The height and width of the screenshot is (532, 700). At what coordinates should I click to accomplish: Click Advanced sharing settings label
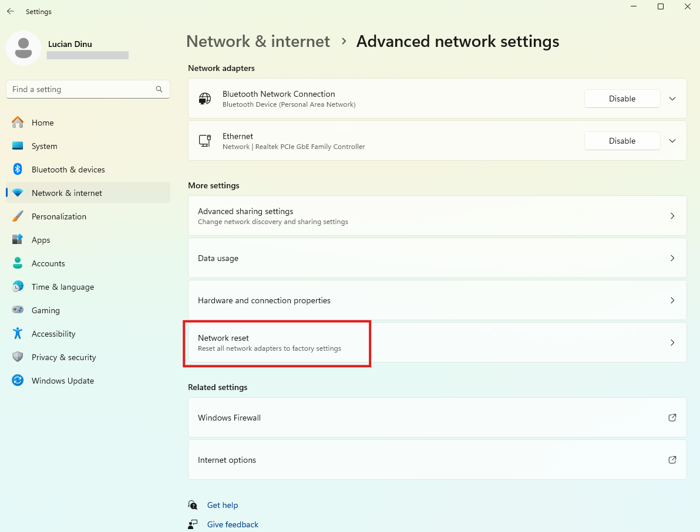click(x=245, y=211)
